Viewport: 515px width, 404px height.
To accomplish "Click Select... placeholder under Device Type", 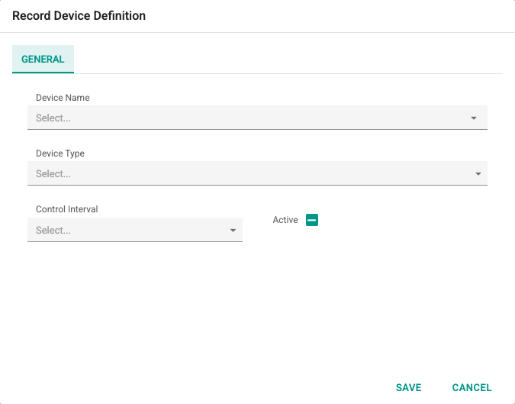I will click(x=53, y=174).
